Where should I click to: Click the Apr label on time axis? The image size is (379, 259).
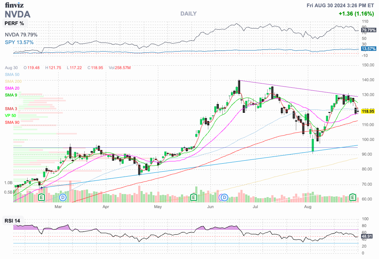click(x=106, y=207)
